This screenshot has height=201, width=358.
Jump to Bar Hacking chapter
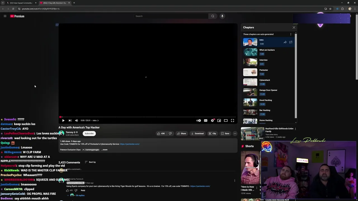click(x=268, y=112)
